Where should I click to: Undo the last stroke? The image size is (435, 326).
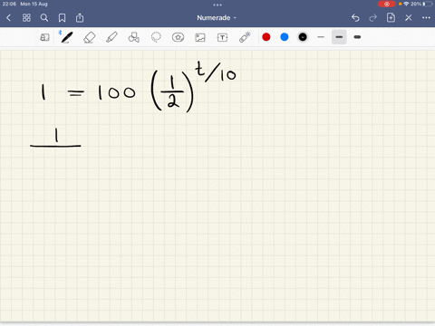click(355, 18)
